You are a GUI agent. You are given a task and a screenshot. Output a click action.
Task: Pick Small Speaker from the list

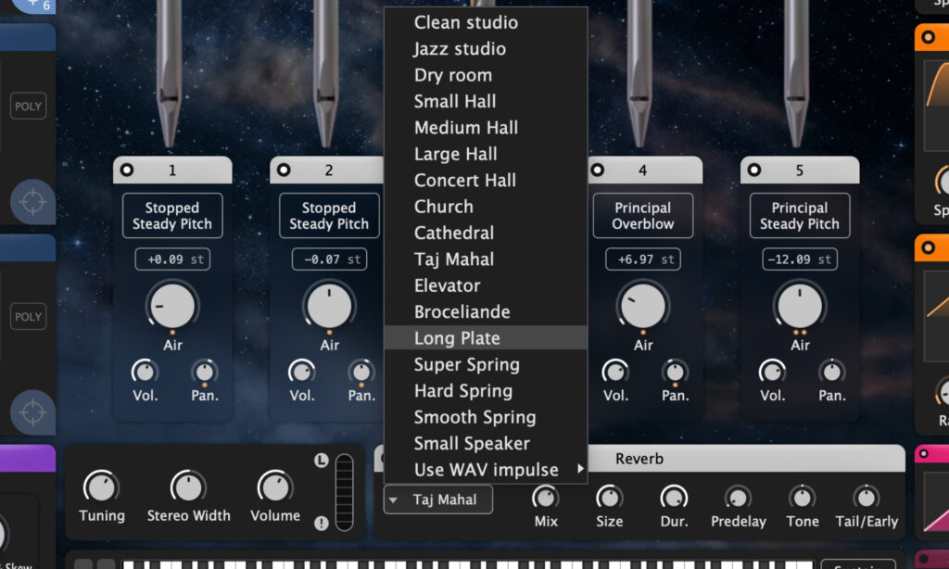[x=486, y=443]
